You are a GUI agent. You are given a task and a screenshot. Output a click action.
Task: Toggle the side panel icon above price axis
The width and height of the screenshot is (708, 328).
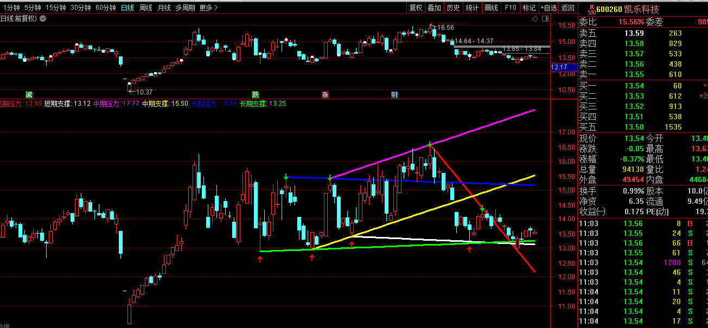(x=545, y=18)
